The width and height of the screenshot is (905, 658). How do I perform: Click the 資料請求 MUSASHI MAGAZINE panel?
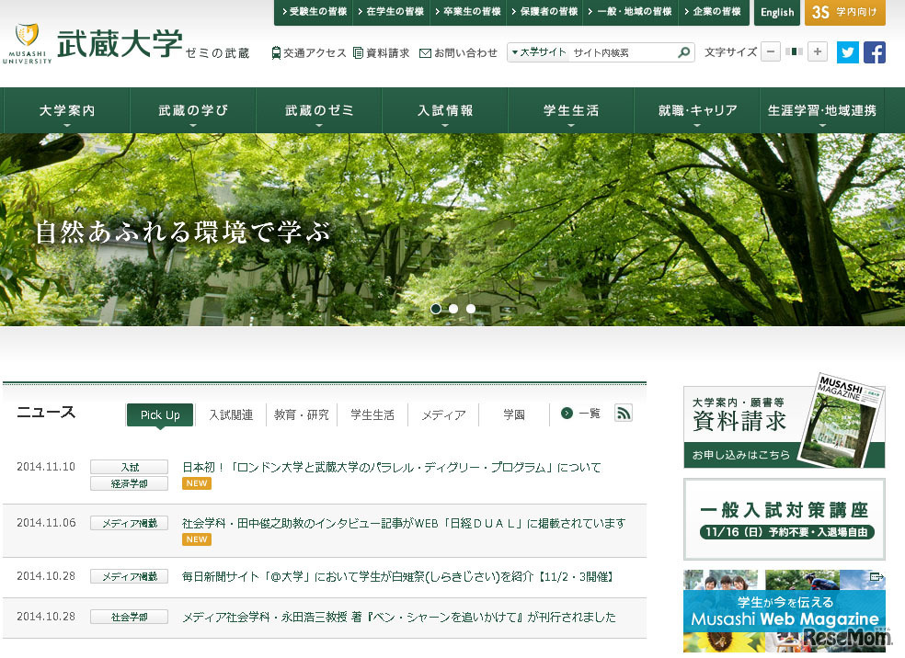[x=783, y=427]
